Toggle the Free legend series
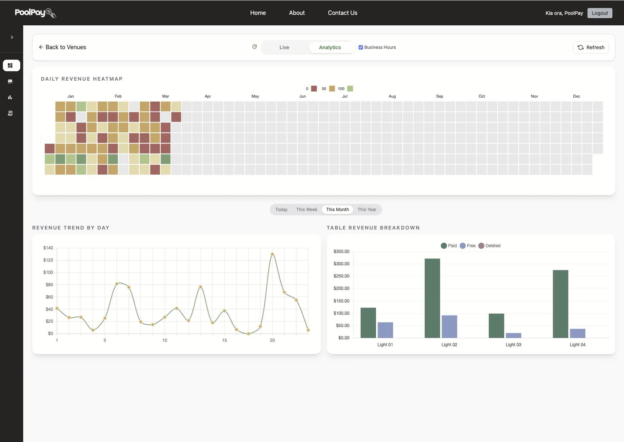 coord(468,246)
